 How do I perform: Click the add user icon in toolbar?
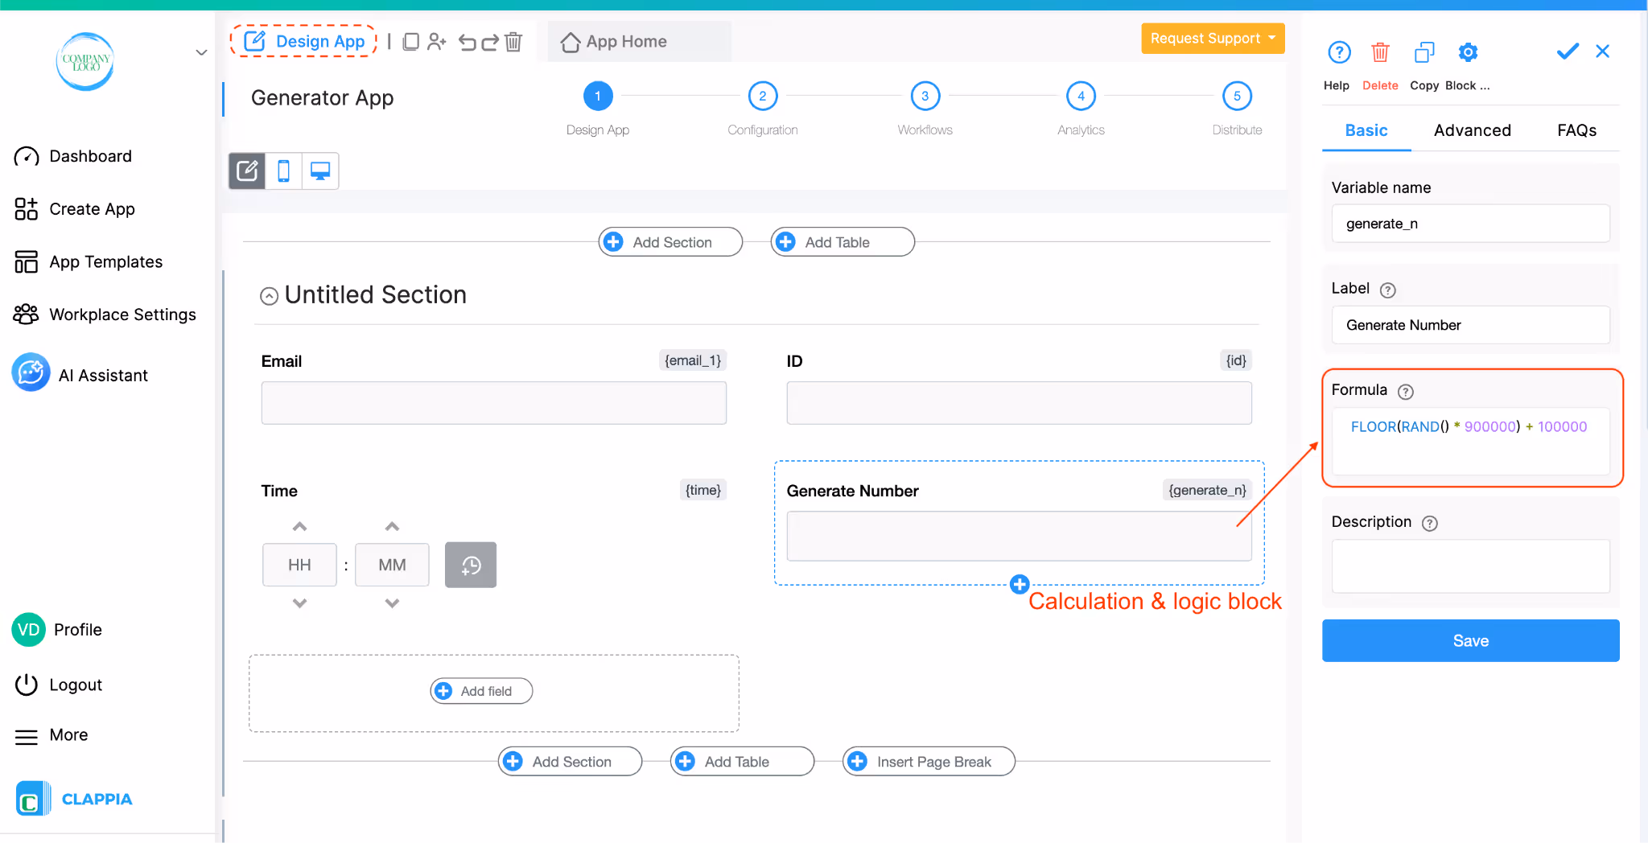437,42
